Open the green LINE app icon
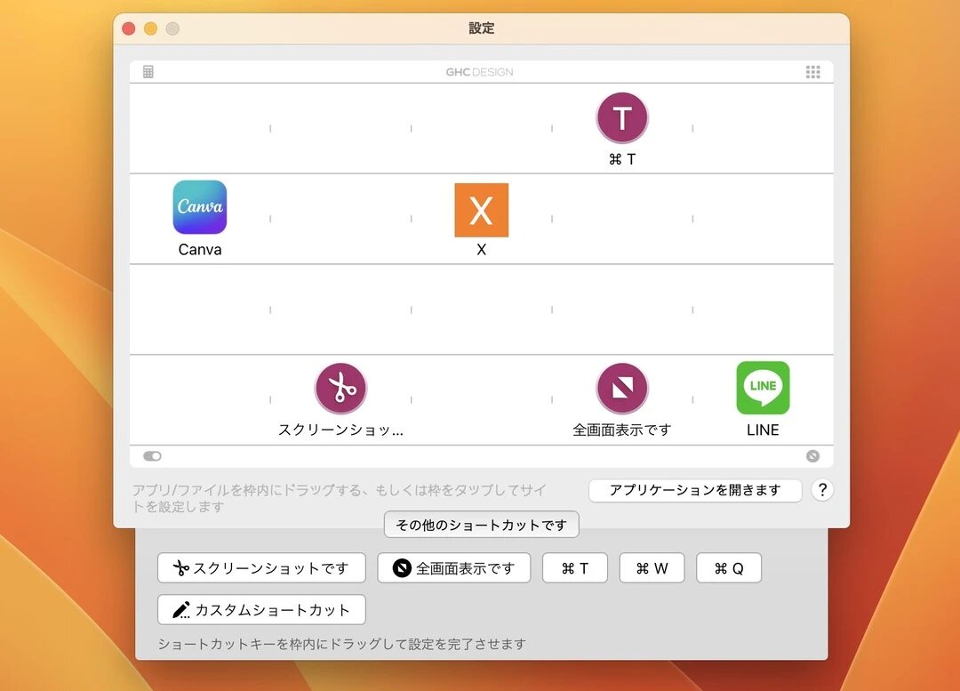Screen dimensions: 960x691 tap(763, 388)
